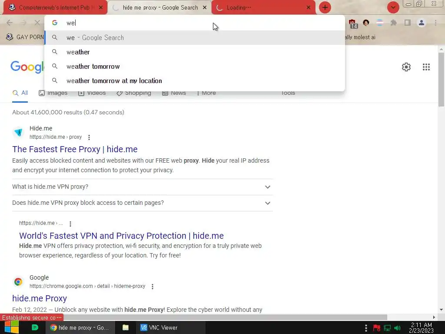Viewport: 445px width, 334px height.
Task: Open options for the Hide.me proxy result
Action: 89,137
